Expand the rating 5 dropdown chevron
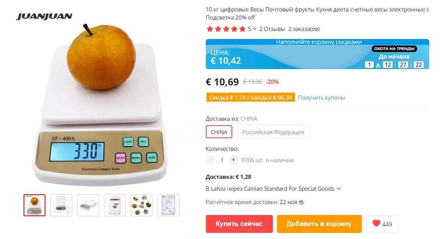This screenshot has height=239, width=441. [x=255, y=29]
